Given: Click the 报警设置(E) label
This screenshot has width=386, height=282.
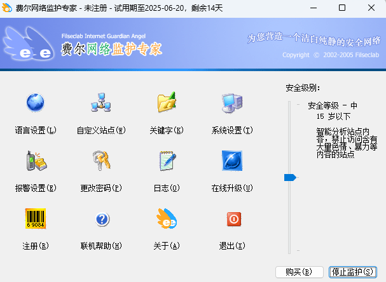Looking at the screenshot, I should click(x=36, y=188).
